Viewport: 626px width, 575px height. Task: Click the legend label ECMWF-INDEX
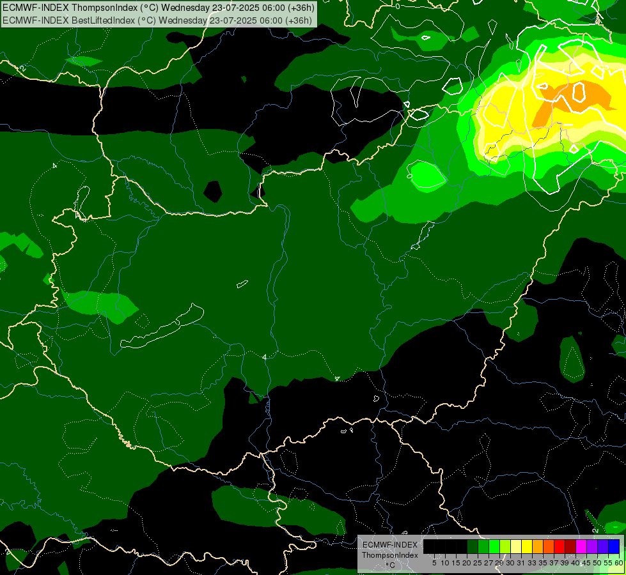[x=390, y=545]
